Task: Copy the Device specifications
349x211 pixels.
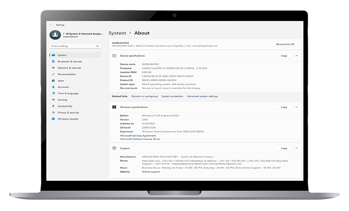Action: (284, 56)
